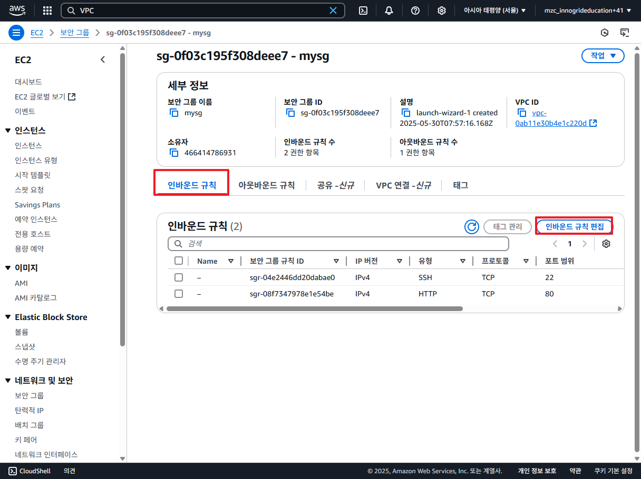
Task: Click the 태그 관리 button
Action: tap(507, 227)
